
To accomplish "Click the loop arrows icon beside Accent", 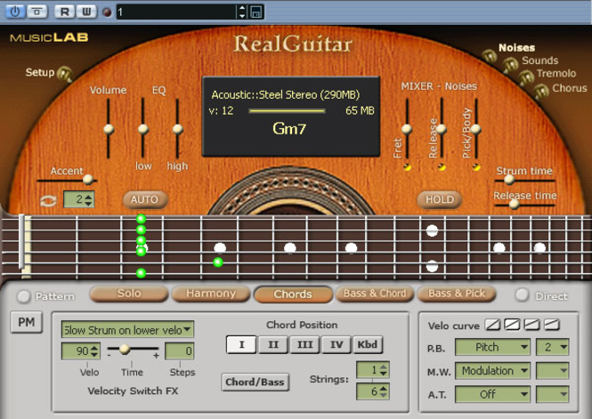I will pos(48,200).
